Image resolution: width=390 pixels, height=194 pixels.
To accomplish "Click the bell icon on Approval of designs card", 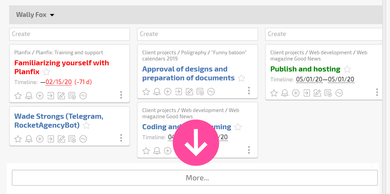I will click(x=157, y=92).
